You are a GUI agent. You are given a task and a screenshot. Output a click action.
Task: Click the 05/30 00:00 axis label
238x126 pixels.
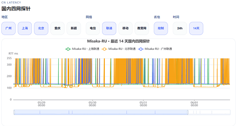(92, 104)
